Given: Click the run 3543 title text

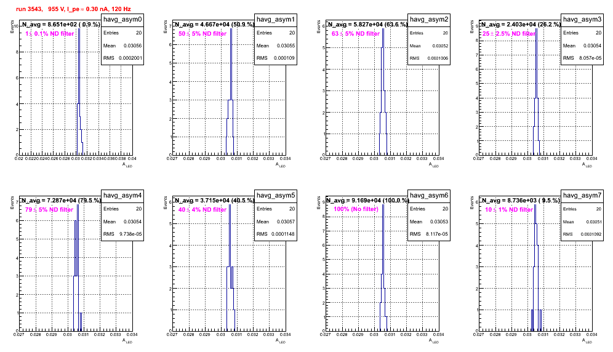Looking at the screenshot, I should point(73,9).
